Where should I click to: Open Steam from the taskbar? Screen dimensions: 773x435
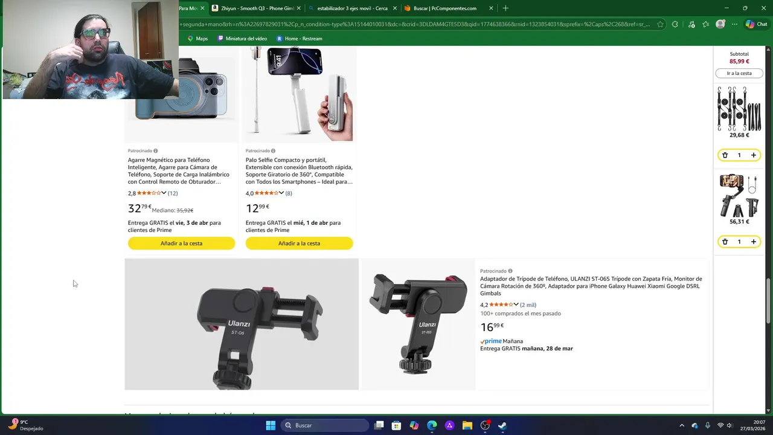click(x=502, y=425)
